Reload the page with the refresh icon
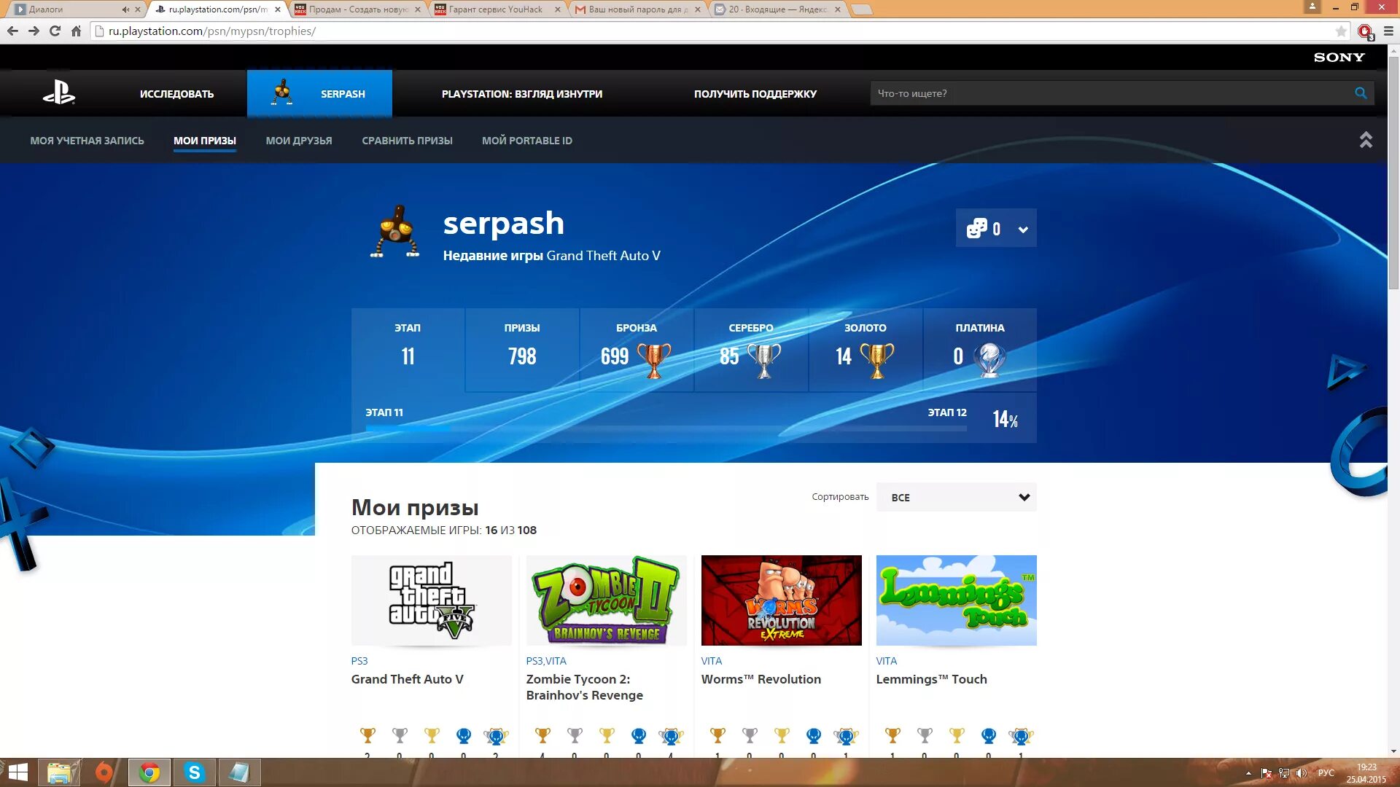Screen dimensions: 1400x787 (55, 31)
